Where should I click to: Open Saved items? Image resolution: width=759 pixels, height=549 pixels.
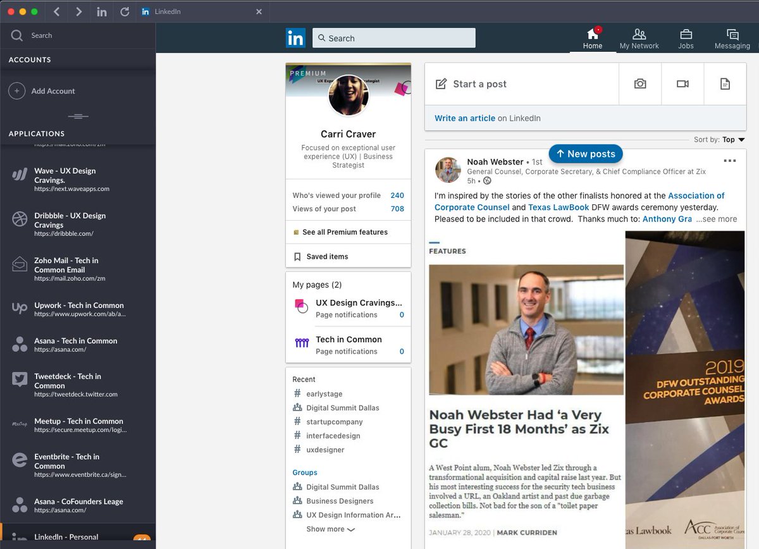click(321, 257)
